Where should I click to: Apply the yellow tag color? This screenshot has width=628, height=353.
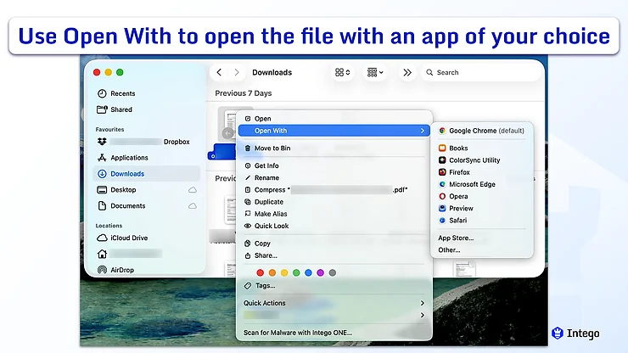point(284,273)
